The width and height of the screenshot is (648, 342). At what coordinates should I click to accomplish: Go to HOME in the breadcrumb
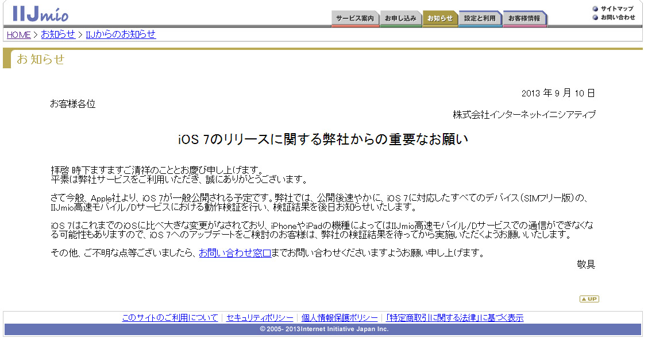click(18, 34)
